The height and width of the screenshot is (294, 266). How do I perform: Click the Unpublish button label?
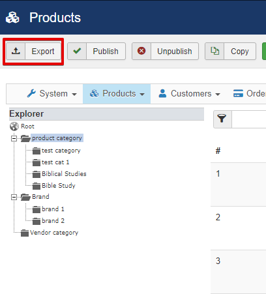coord(175,51)
